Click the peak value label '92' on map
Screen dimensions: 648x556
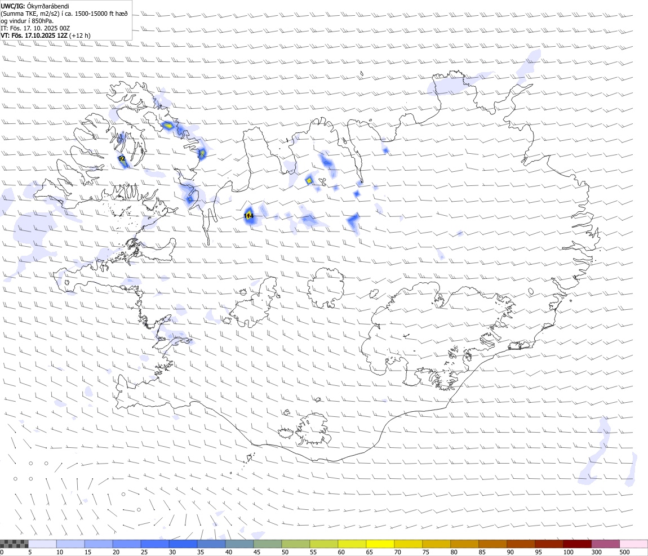(x=122, y=158)
